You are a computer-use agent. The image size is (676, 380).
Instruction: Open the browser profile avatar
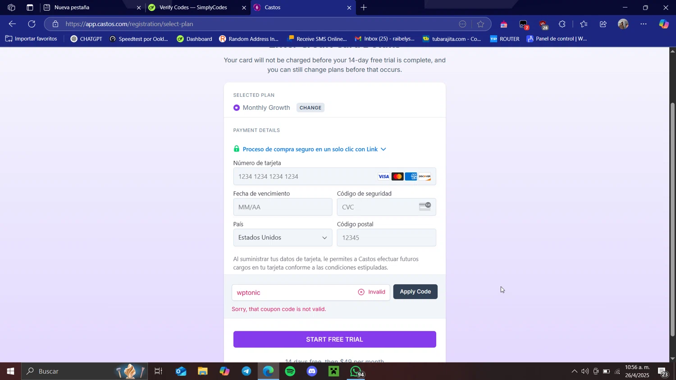[623, 24]
